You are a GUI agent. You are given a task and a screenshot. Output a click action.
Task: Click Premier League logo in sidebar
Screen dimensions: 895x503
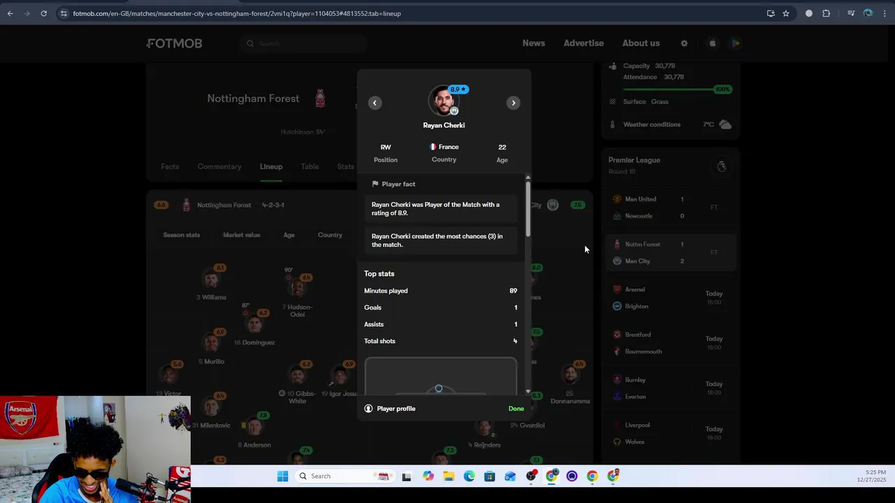pos(722,166)
